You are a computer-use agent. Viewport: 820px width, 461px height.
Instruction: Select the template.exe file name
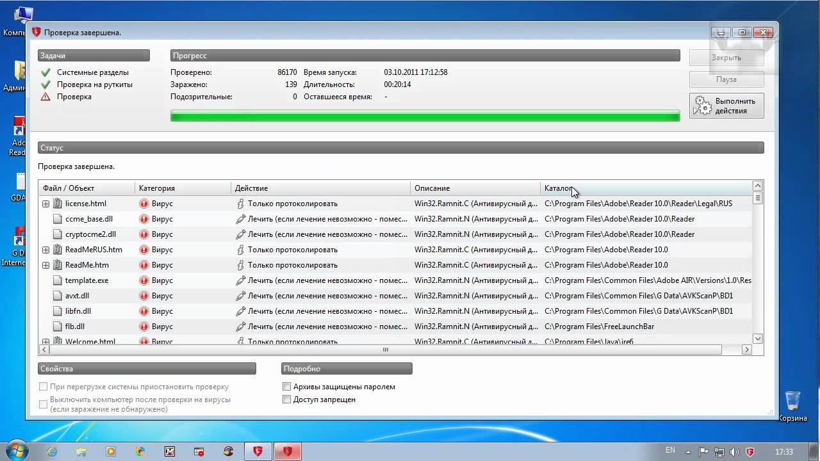pos(87,280)
